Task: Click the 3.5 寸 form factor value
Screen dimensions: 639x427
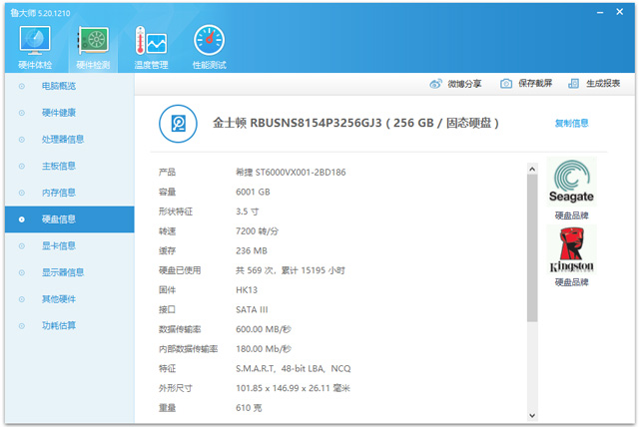Action: click(247, 212)
